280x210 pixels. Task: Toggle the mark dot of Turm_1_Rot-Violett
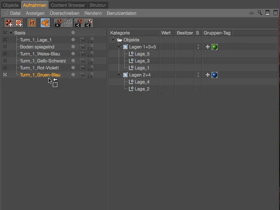73,68
